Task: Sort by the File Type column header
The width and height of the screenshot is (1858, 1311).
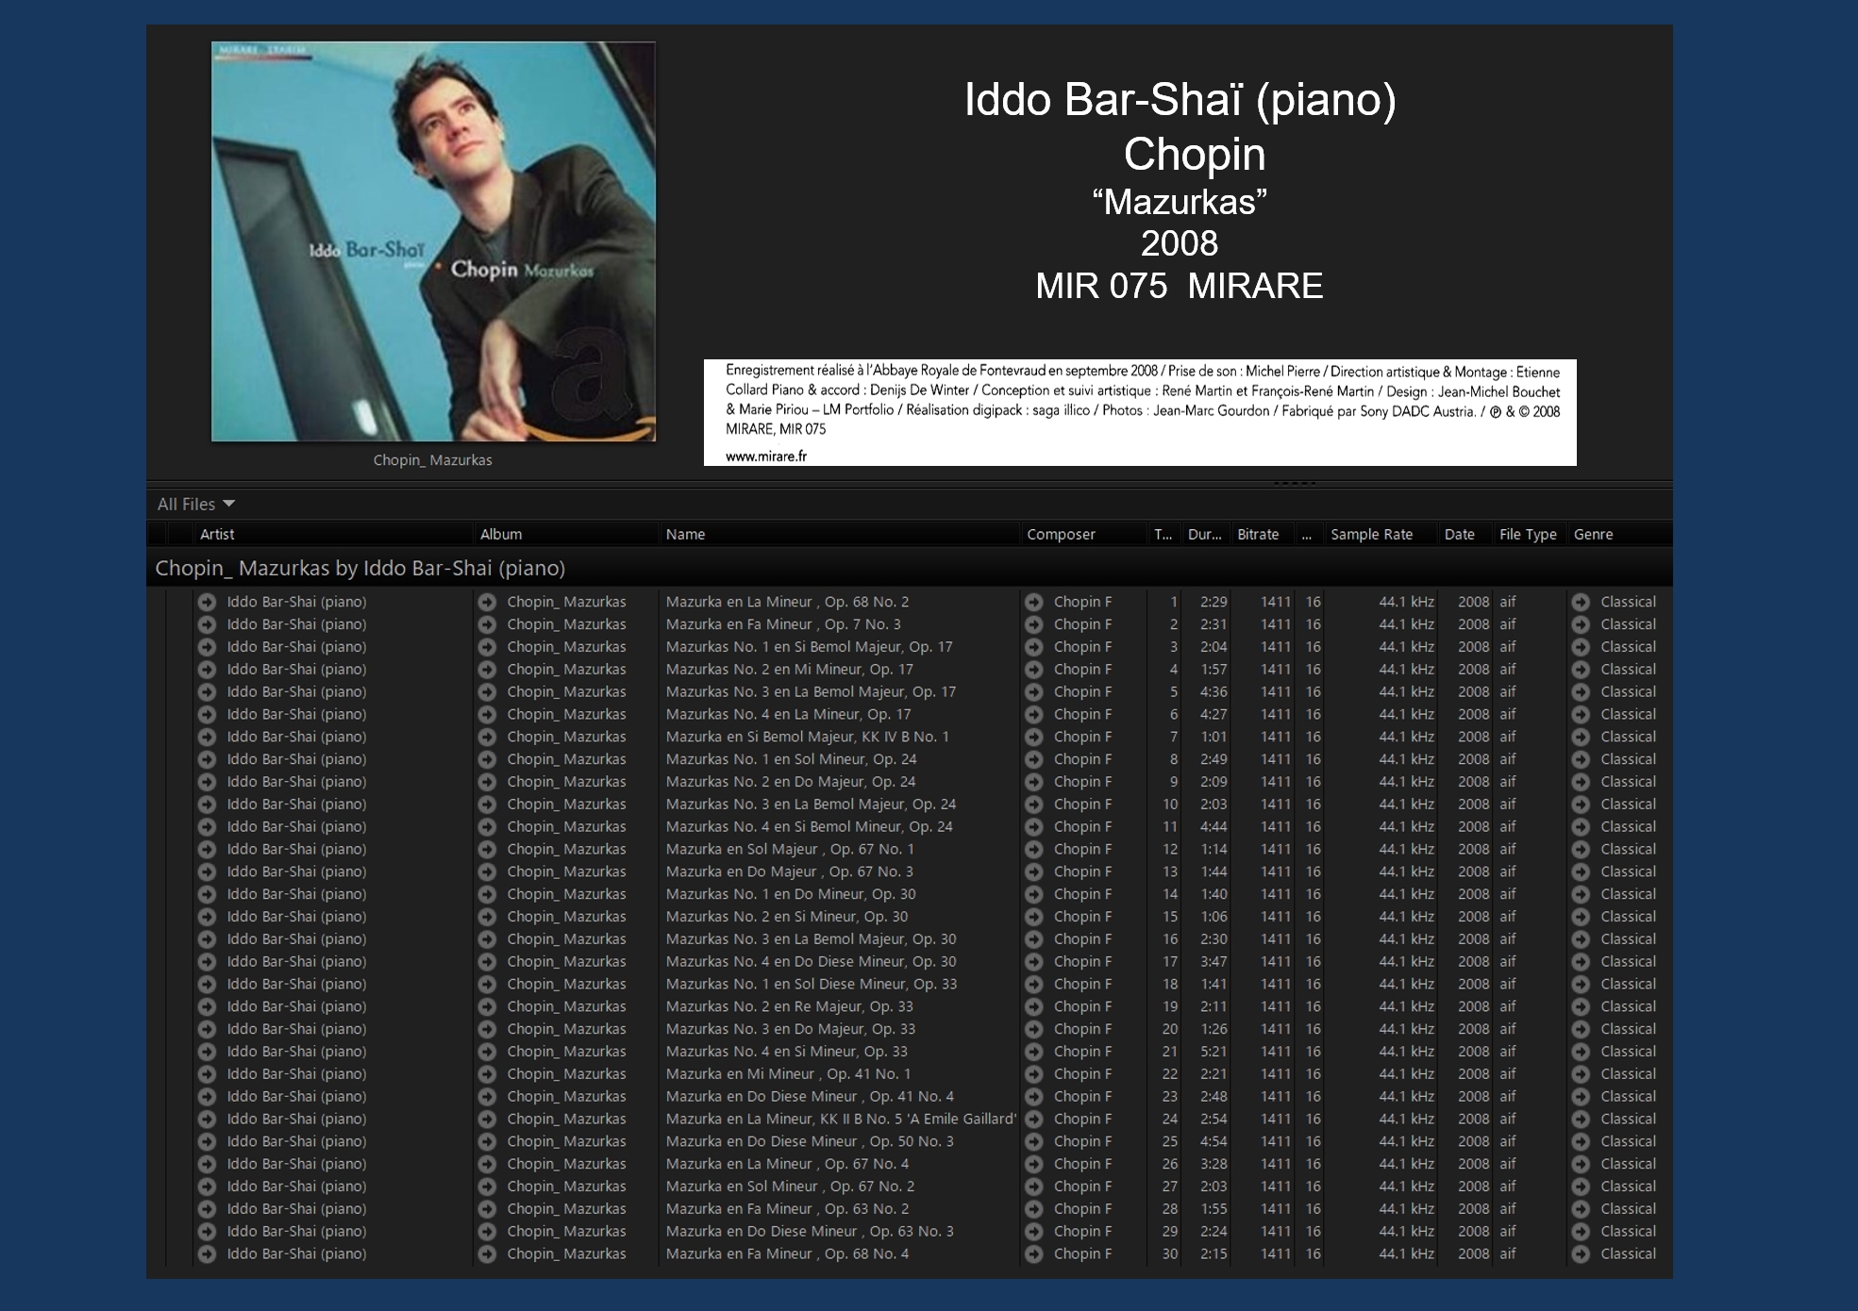Action: [1528, 534]
